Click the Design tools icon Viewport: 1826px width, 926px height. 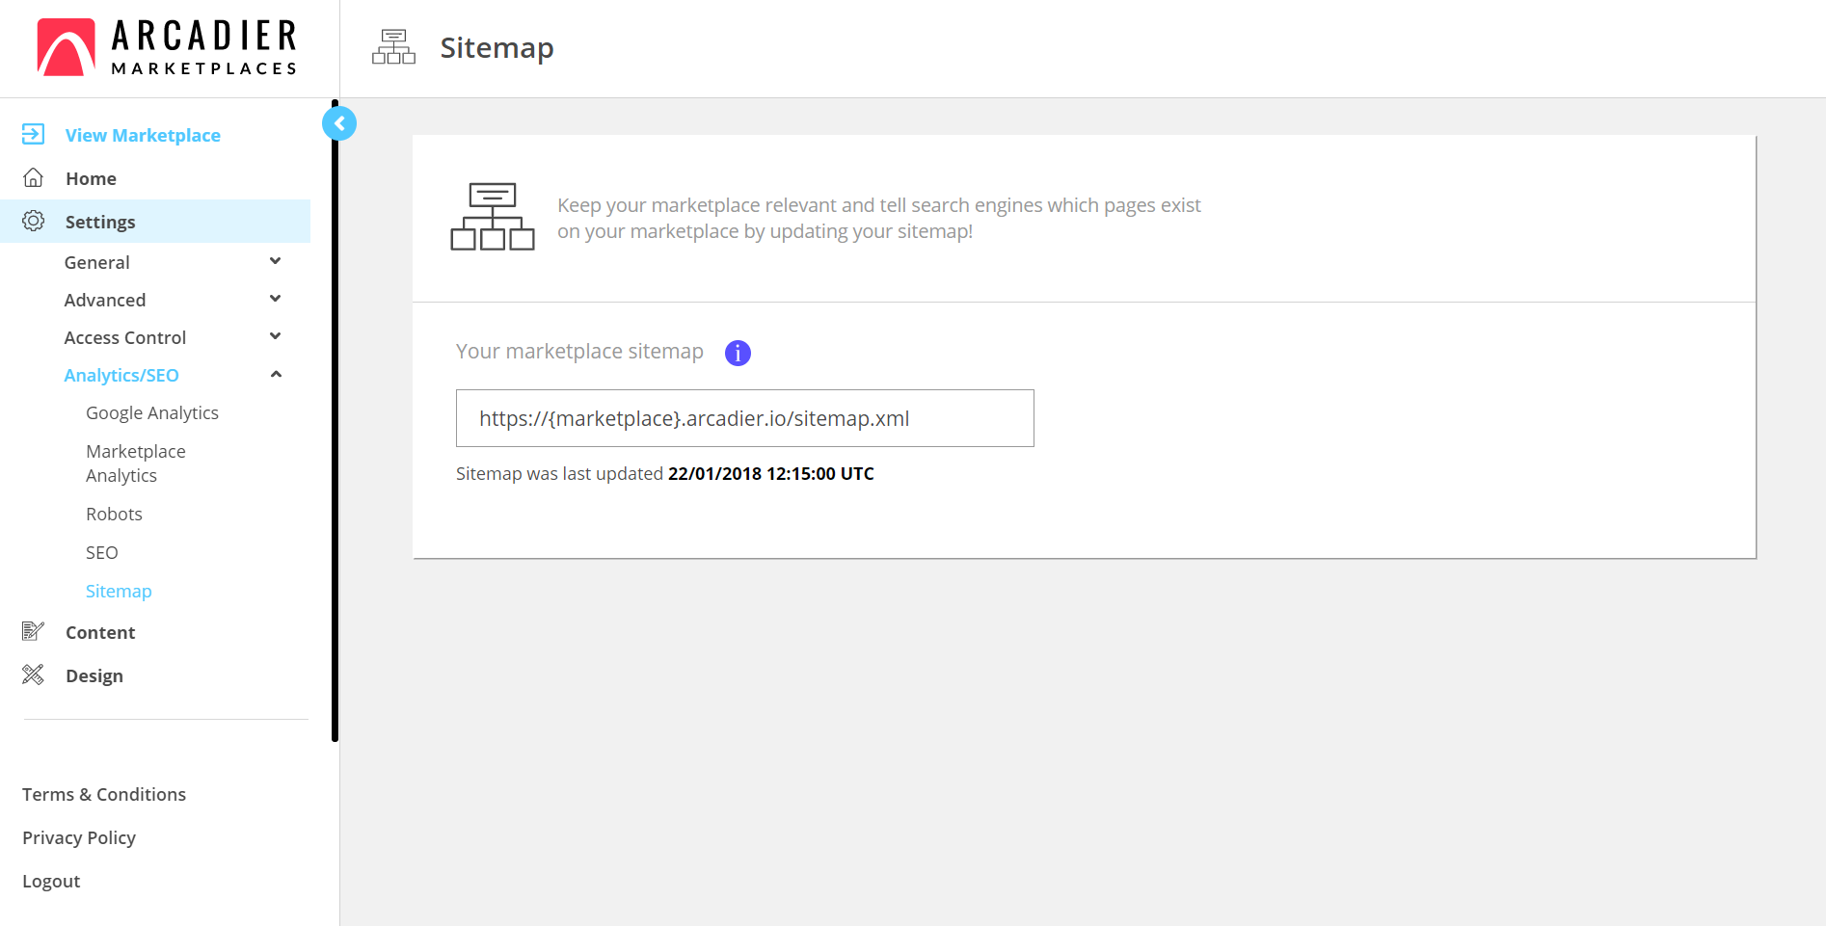pos(33,675)
